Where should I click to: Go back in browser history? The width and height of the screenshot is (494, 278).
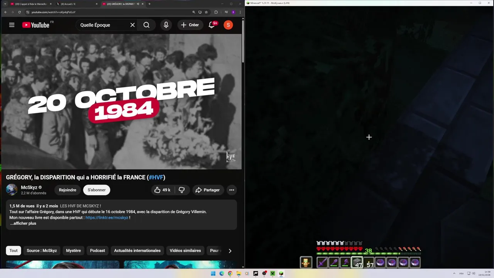(5, 12)
